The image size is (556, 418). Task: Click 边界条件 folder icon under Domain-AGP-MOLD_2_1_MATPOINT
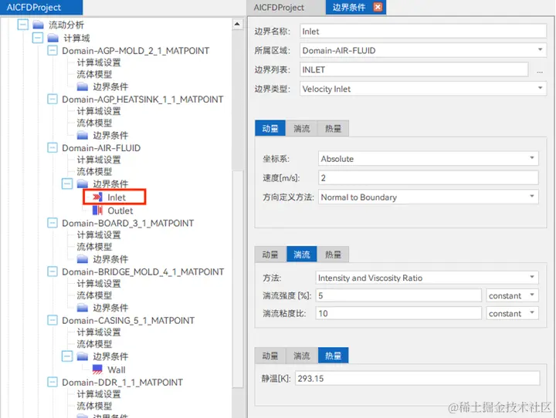(x=83, y=86)
